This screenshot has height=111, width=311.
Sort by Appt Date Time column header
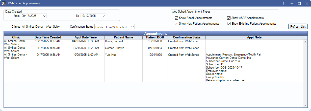[86, 37]
